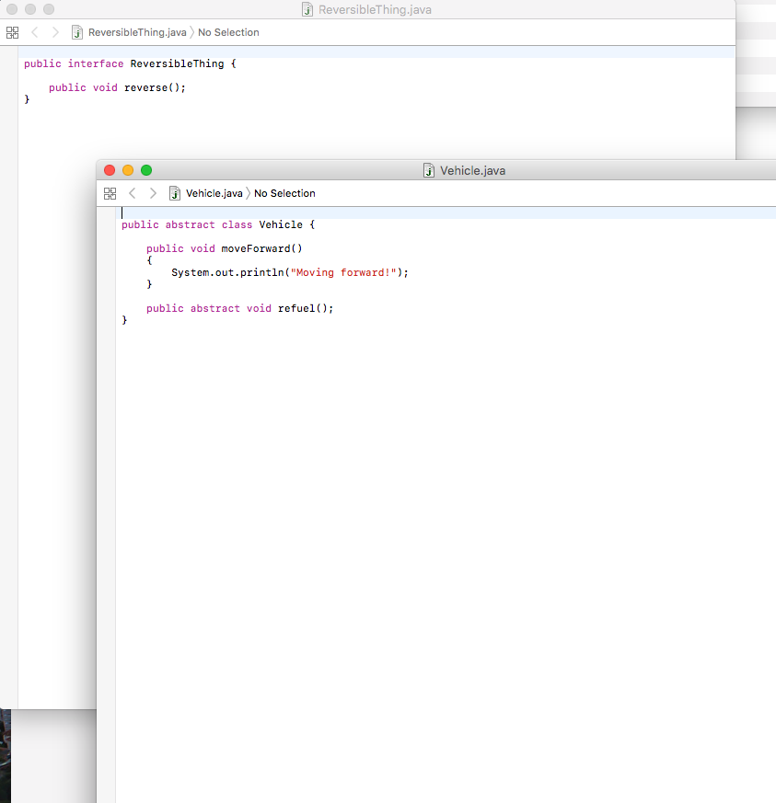
Task: Close the Vehicle.java window
Action: (x=110, y=170)
